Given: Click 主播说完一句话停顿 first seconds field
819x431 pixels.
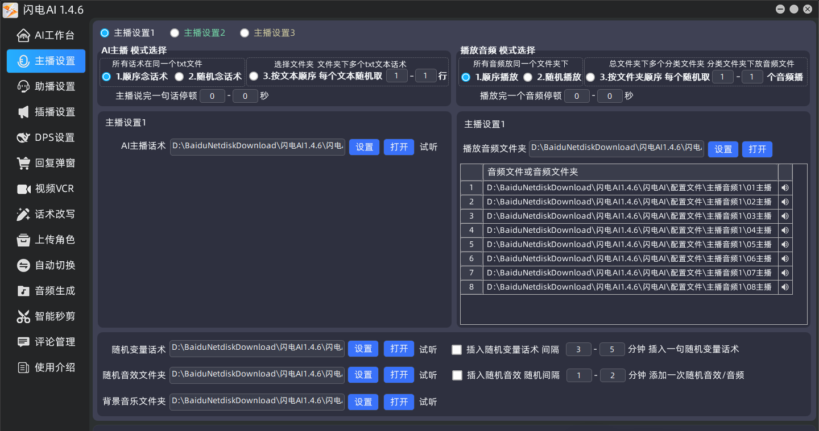Looking at the screenshot, I should click(x=212, y=96).
